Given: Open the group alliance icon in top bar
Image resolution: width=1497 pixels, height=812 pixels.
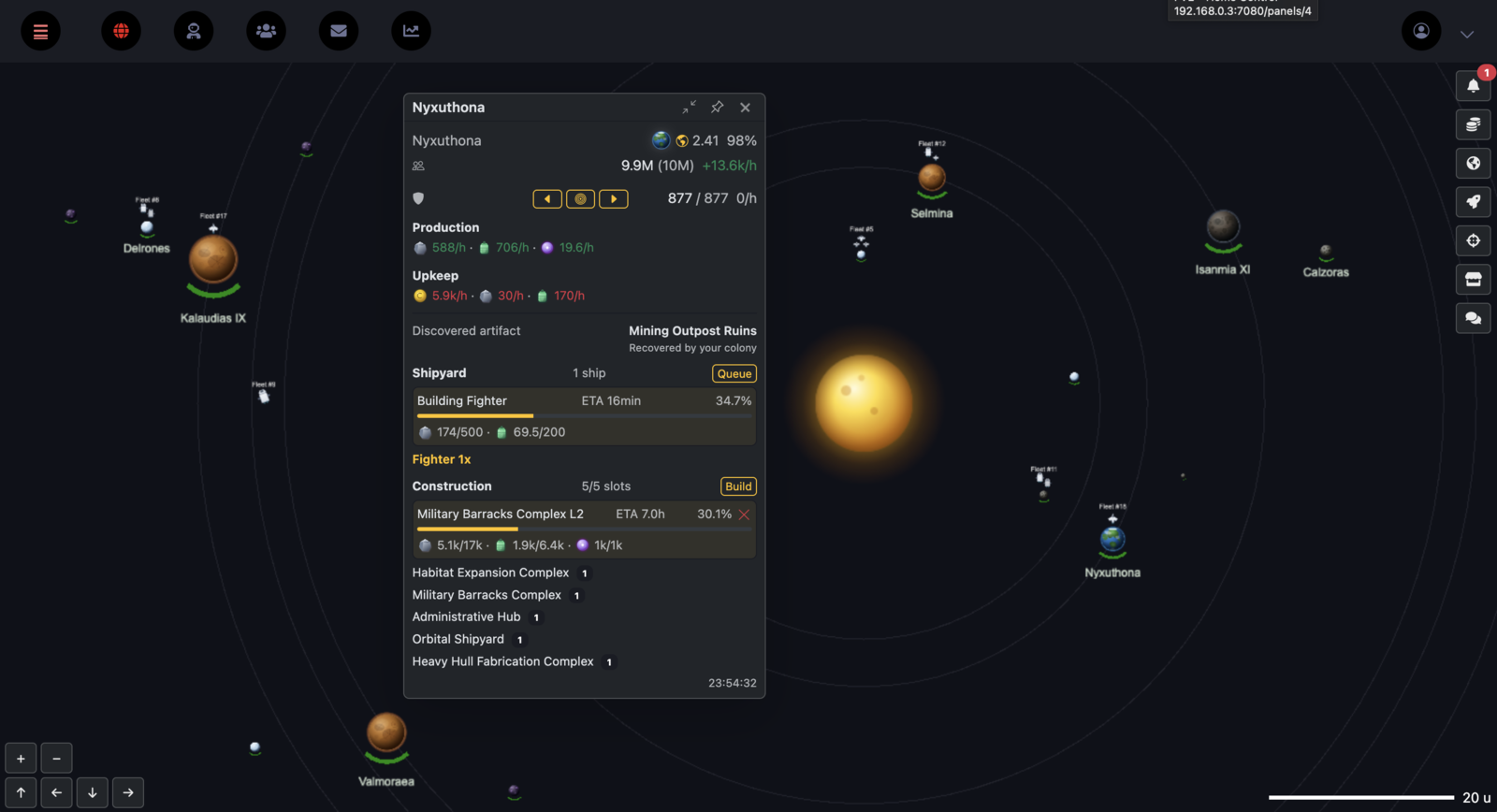Looking at the screenshot, I should [266, 31].
